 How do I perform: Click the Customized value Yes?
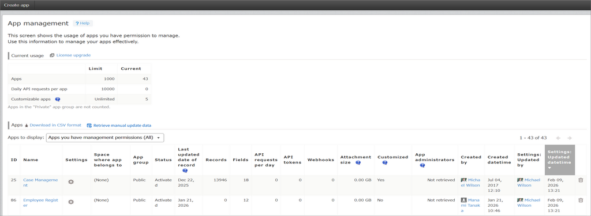click(x=381, y=180)
